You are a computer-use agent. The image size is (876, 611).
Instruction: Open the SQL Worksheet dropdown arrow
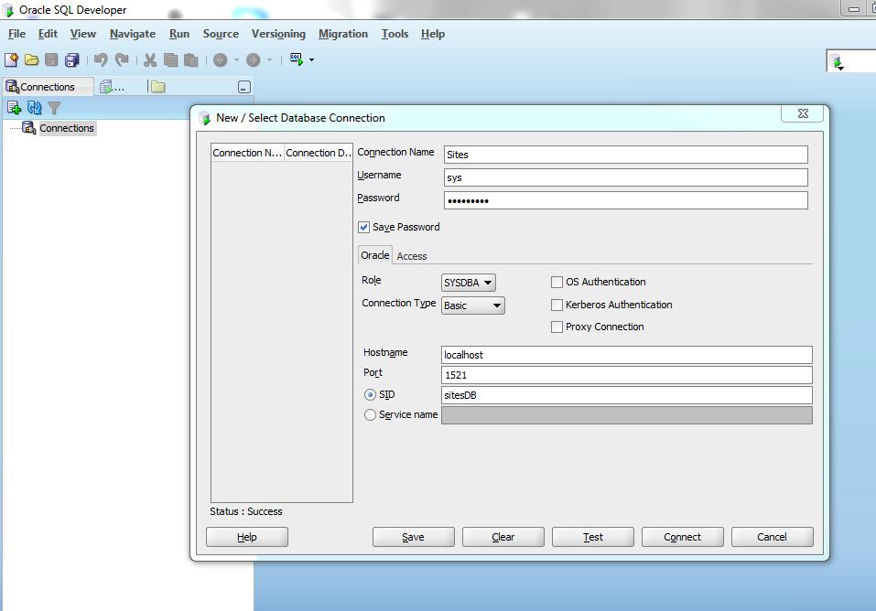tap(310, 59)
